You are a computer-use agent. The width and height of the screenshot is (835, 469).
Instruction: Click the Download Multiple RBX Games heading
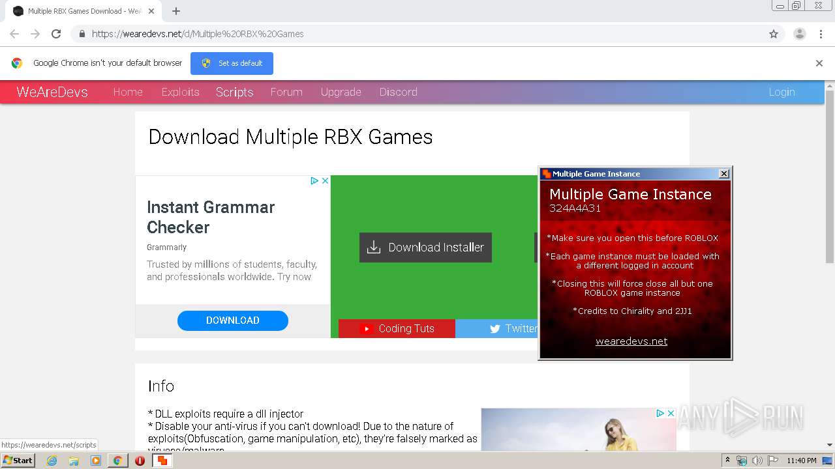tap(290, 137)
